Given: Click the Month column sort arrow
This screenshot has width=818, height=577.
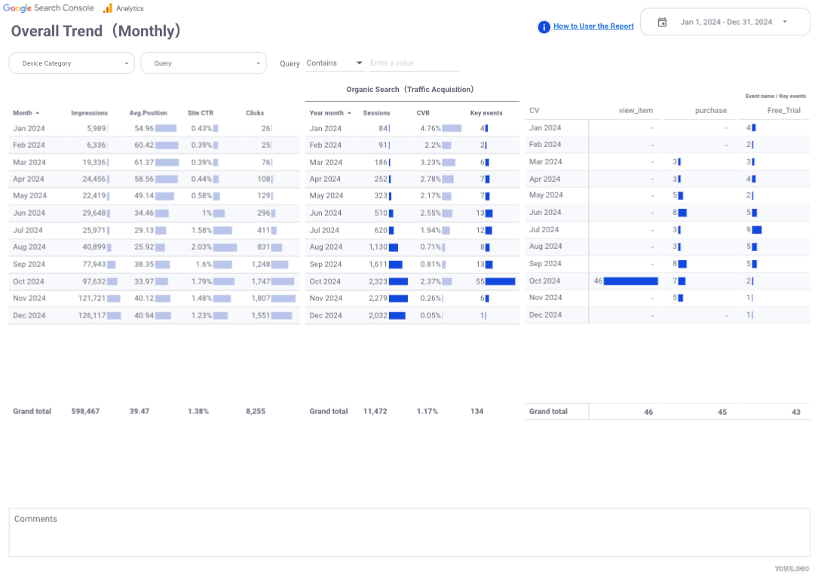Looking at the screenshot, I should tap(38, 113).
